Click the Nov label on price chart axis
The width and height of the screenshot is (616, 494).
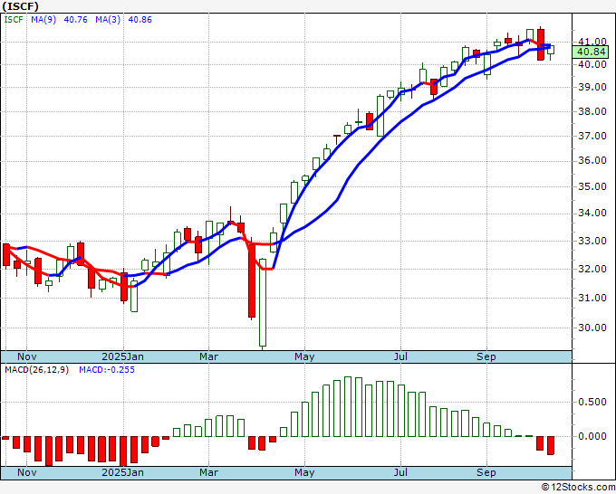26,356
